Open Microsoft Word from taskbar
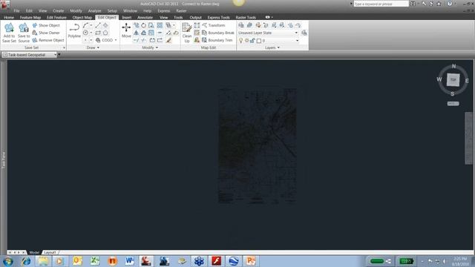Screen dimensions: 475x267 [x=129, y=260]
